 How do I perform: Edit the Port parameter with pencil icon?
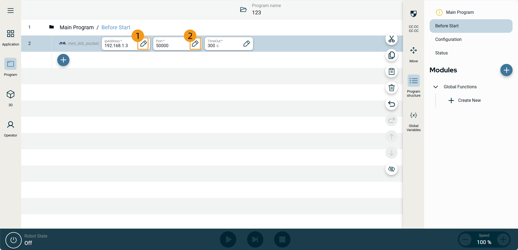point(195,44)
